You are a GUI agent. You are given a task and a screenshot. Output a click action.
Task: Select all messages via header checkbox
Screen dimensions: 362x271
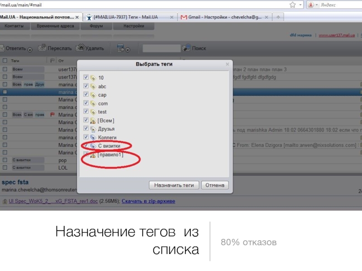click(5, 61)
